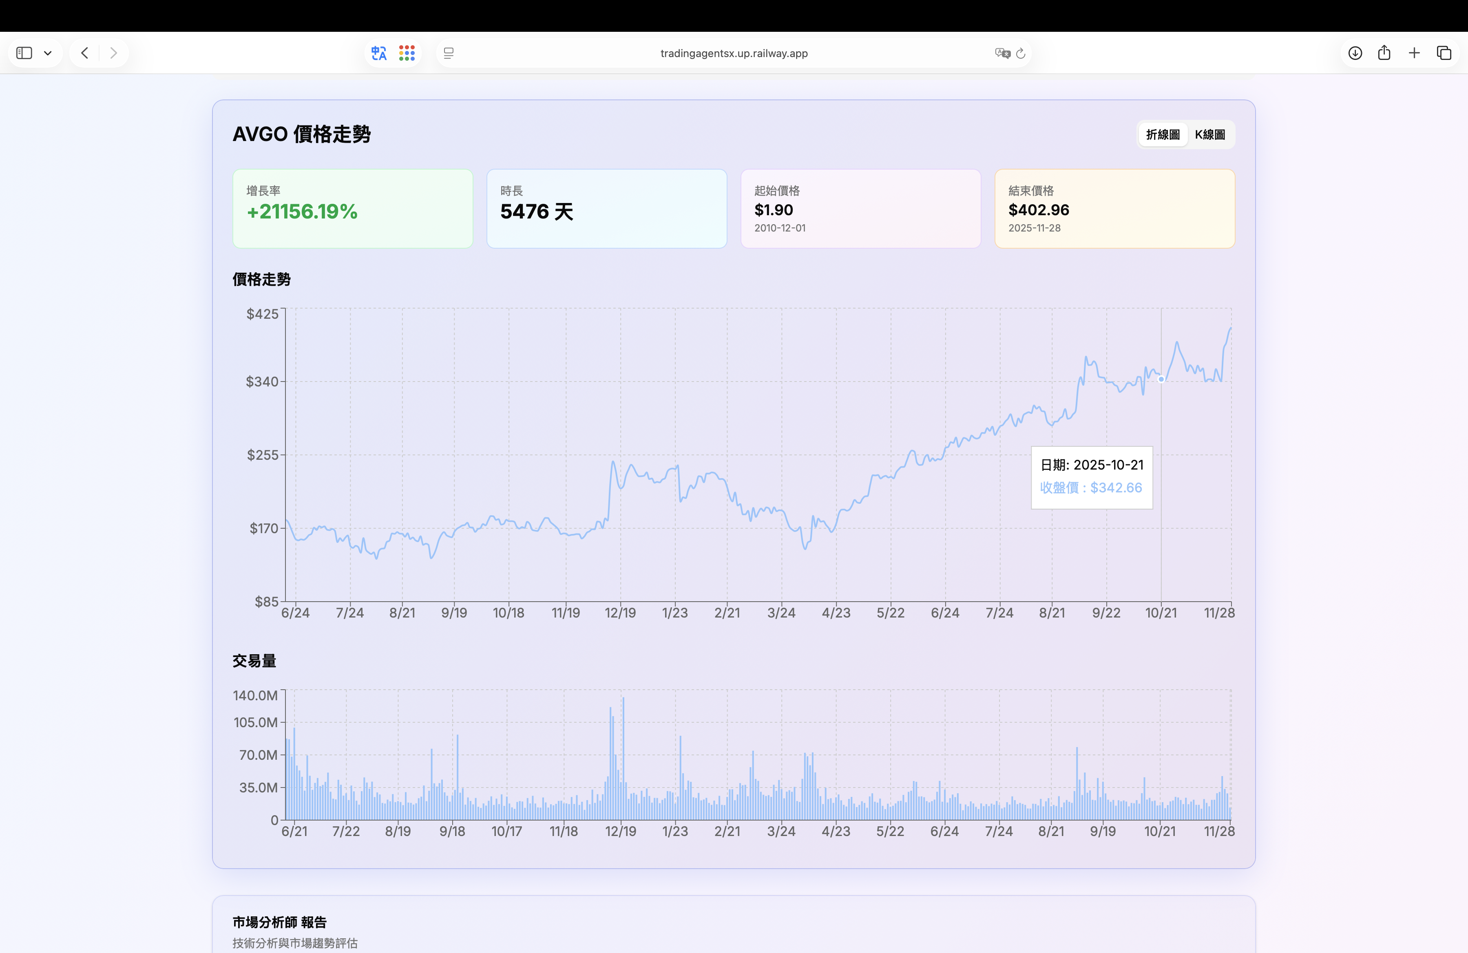Click the 市場分析師 報告 heading

(x=279, y=922)
